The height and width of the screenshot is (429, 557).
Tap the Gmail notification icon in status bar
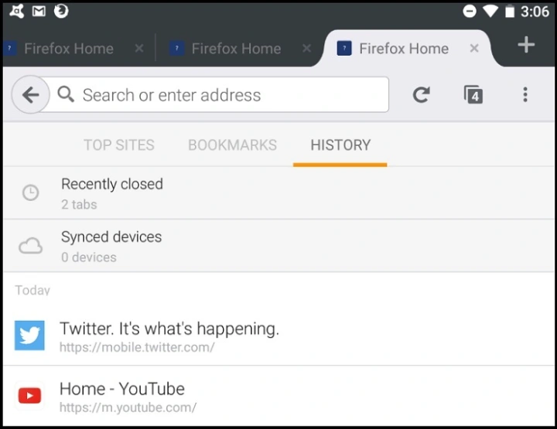[x=39, y=12]
